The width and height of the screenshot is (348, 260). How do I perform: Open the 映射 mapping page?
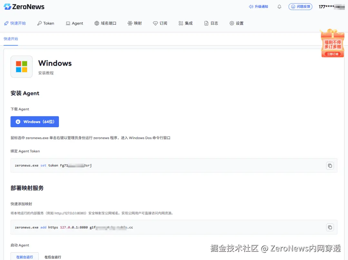pyautogui.click(x=134, y=23)
